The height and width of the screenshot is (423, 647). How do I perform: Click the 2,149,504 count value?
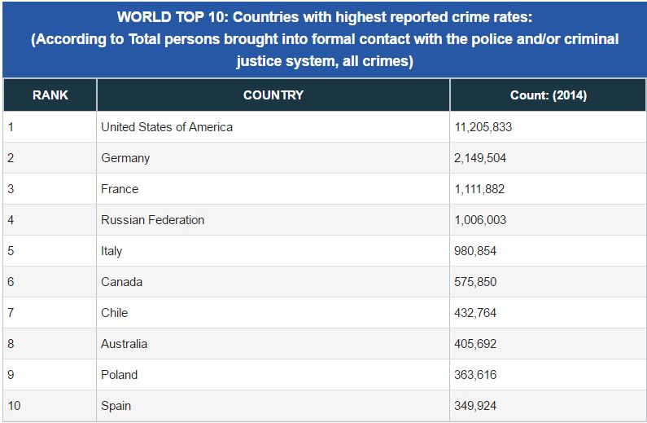[x=480, y=158]
